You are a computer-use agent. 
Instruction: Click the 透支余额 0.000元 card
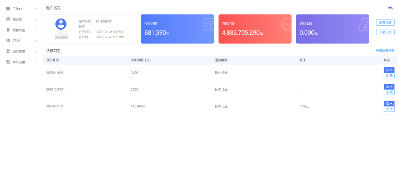click(332, 29)
